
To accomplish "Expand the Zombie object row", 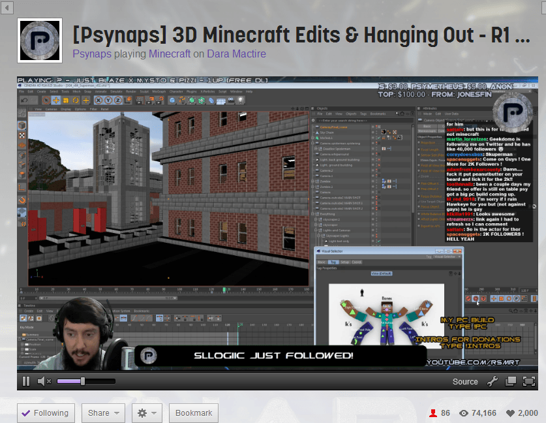I will pos(313,181).
